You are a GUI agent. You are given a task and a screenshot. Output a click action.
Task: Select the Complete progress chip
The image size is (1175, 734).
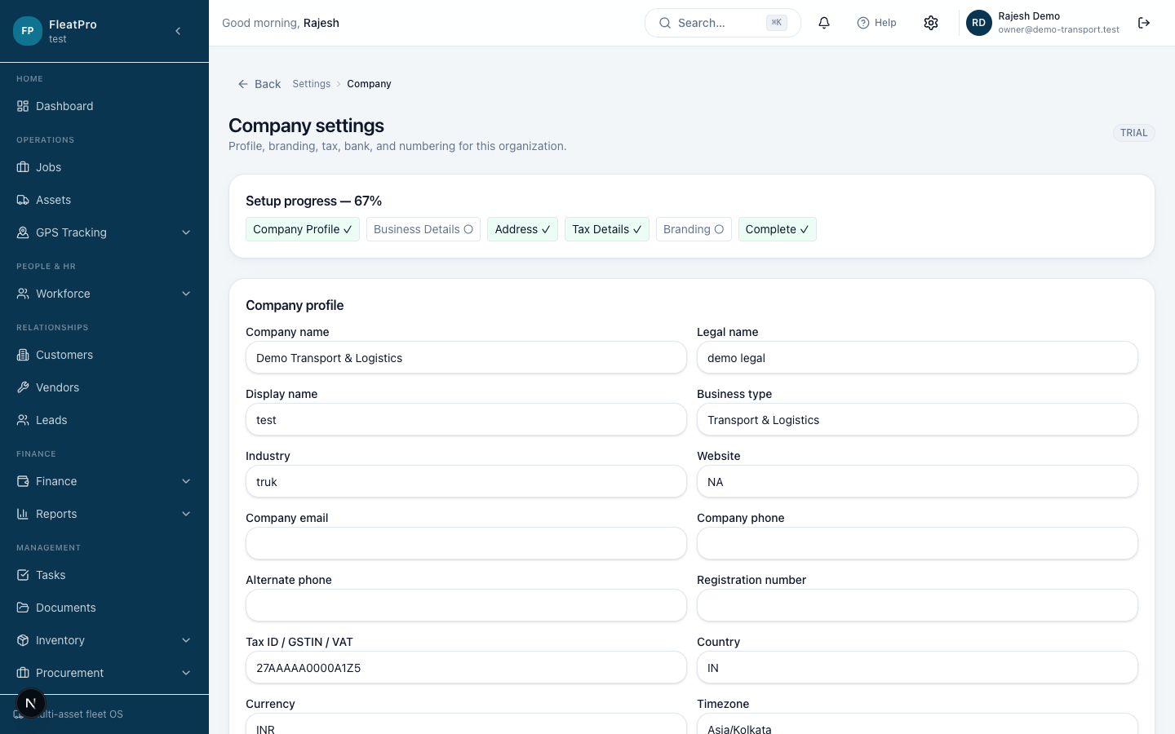[x=778, y=229]
